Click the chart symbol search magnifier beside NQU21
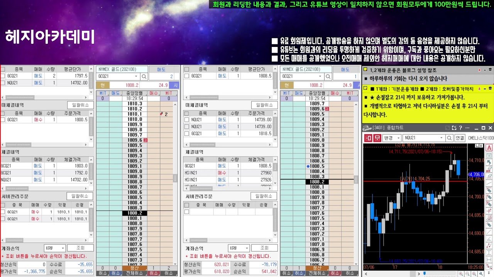The image size is (494, 277). (450, 138)
